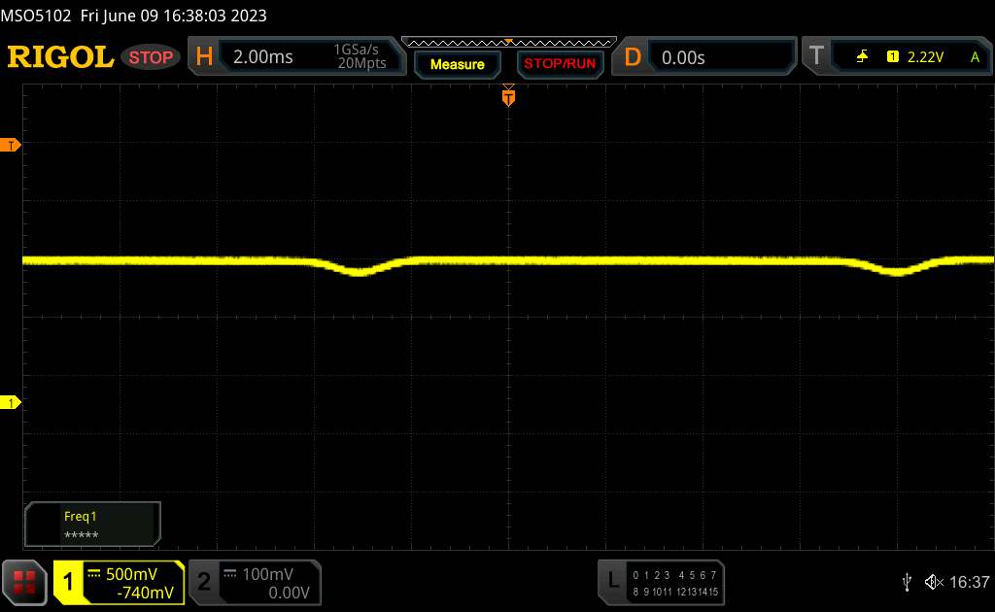Toggle channel 1 with 500mV label
Image resolution: width=995 pixels, height=612 pixels.
coord(119,583)
